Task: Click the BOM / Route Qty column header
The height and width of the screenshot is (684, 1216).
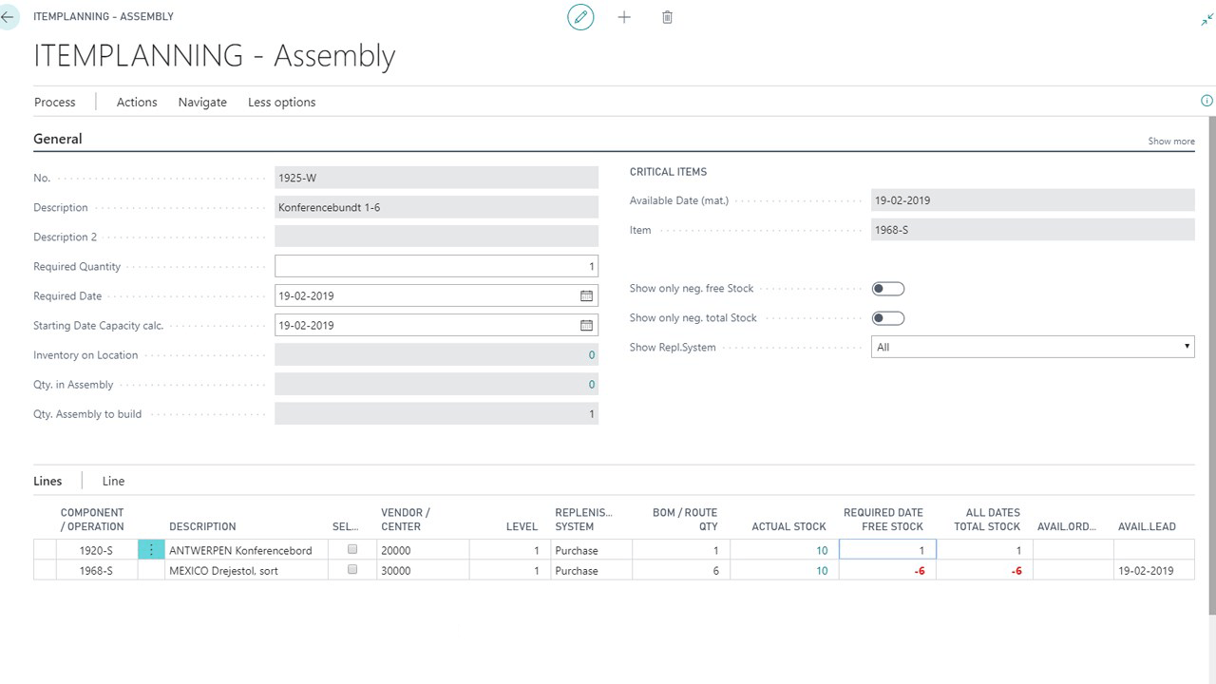Action: coord(685,520)
